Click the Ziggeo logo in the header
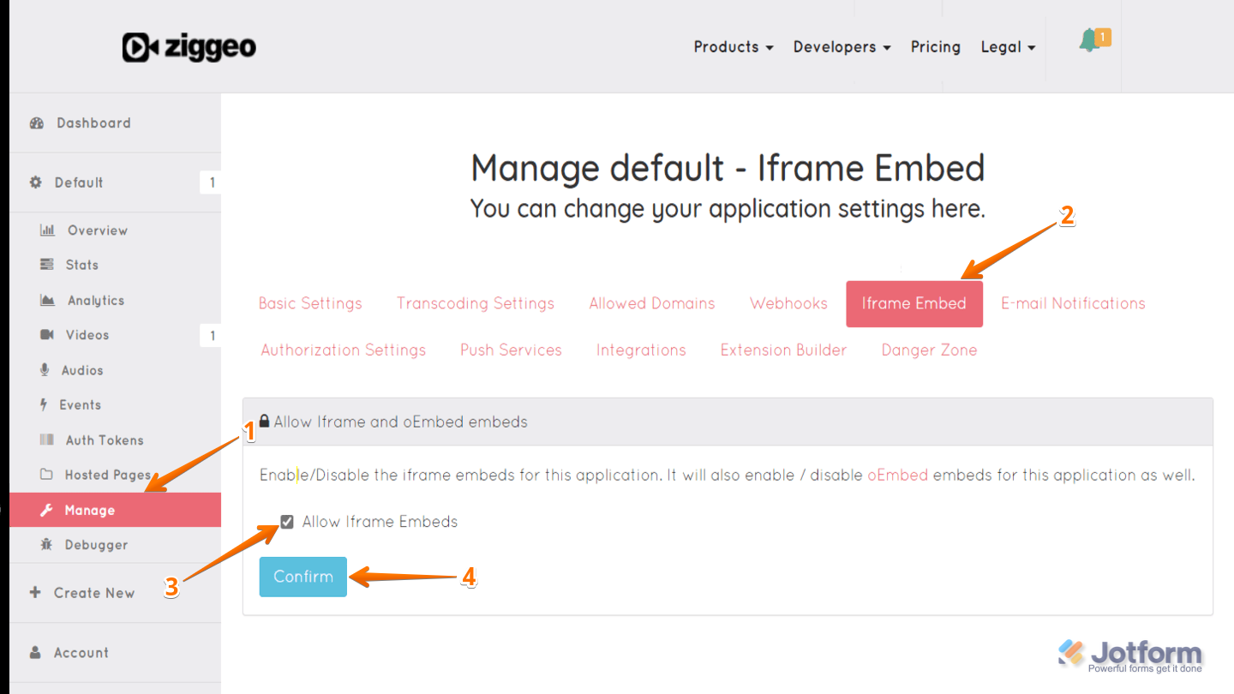 (x=189, y=47)
